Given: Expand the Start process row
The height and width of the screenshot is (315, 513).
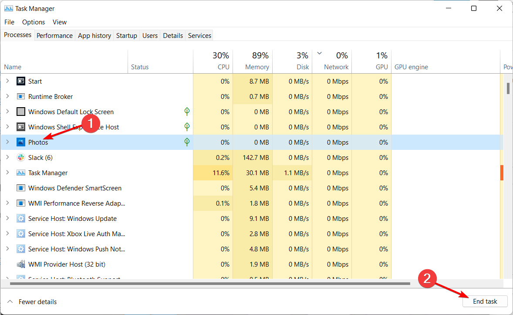Looking at the screenshot, I should [x=7, y=81].
